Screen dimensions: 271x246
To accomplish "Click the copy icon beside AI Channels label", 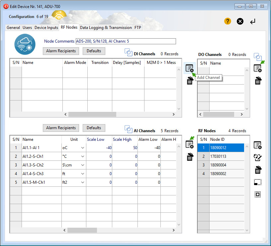I will click(x=129, y=129).
